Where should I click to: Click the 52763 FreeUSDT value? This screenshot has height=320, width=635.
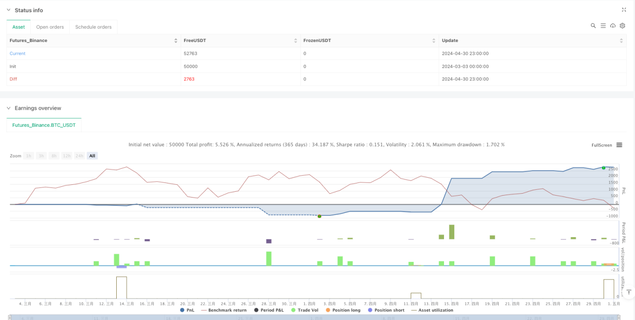click(190, 54)
